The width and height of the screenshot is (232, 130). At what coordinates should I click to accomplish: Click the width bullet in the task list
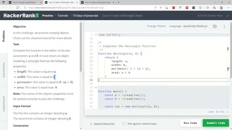pyautogui.click(x=36, y=77)
